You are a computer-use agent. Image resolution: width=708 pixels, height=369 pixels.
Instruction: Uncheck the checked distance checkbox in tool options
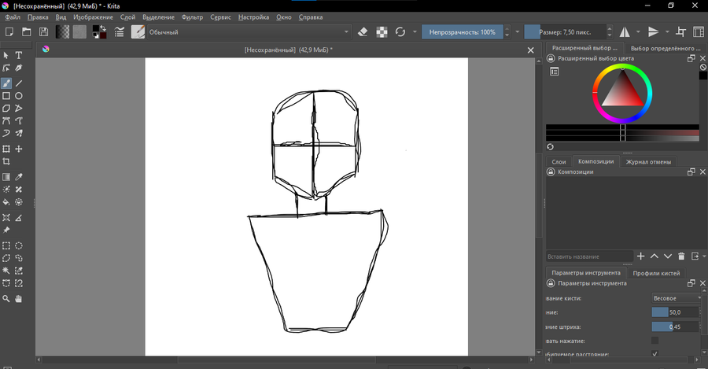pos(655,354)
